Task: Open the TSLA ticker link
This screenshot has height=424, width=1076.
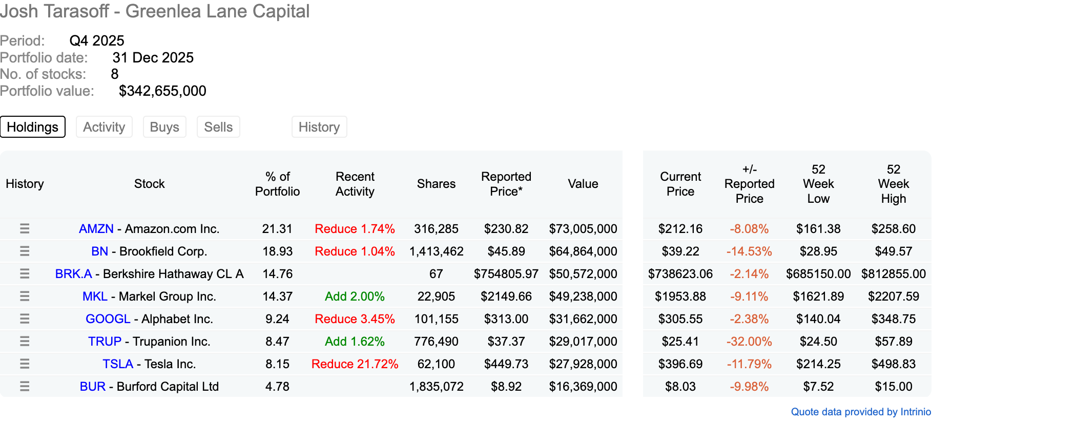Action: (118, 364)
